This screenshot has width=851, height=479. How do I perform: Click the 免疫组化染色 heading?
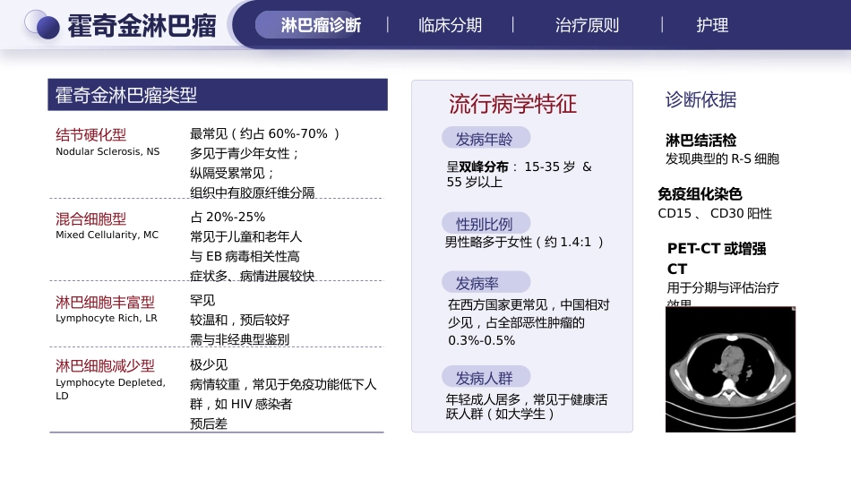[700, 193]
